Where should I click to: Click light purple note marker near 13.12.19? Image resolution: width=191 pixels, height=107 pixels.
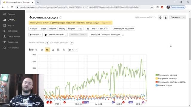[x=143, y=102]
